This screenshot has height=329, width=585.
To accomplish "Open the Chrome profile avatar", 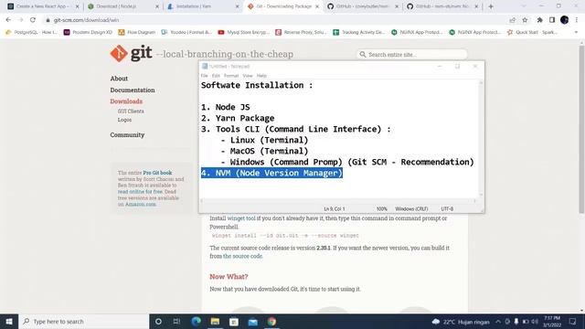I will 564,20.
